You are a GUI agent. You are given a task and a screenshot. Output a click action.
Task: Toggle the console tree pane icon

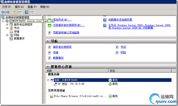[x=20, y=12]
